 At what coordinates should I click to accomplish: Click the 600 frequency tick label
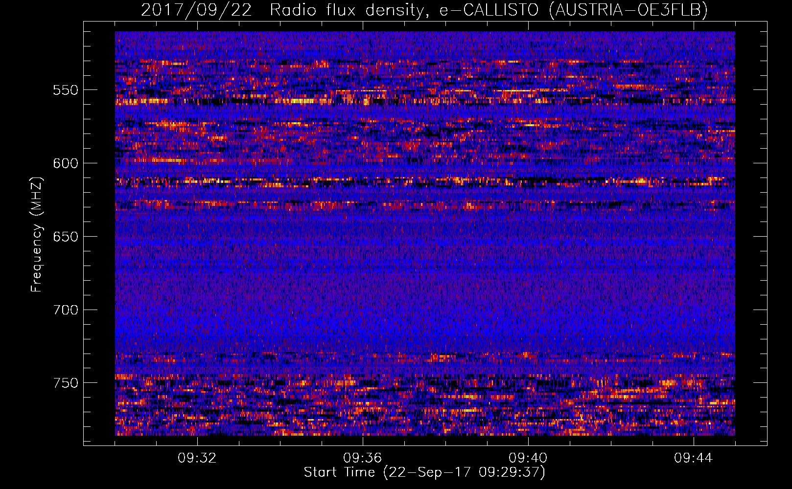click(66, 163)
